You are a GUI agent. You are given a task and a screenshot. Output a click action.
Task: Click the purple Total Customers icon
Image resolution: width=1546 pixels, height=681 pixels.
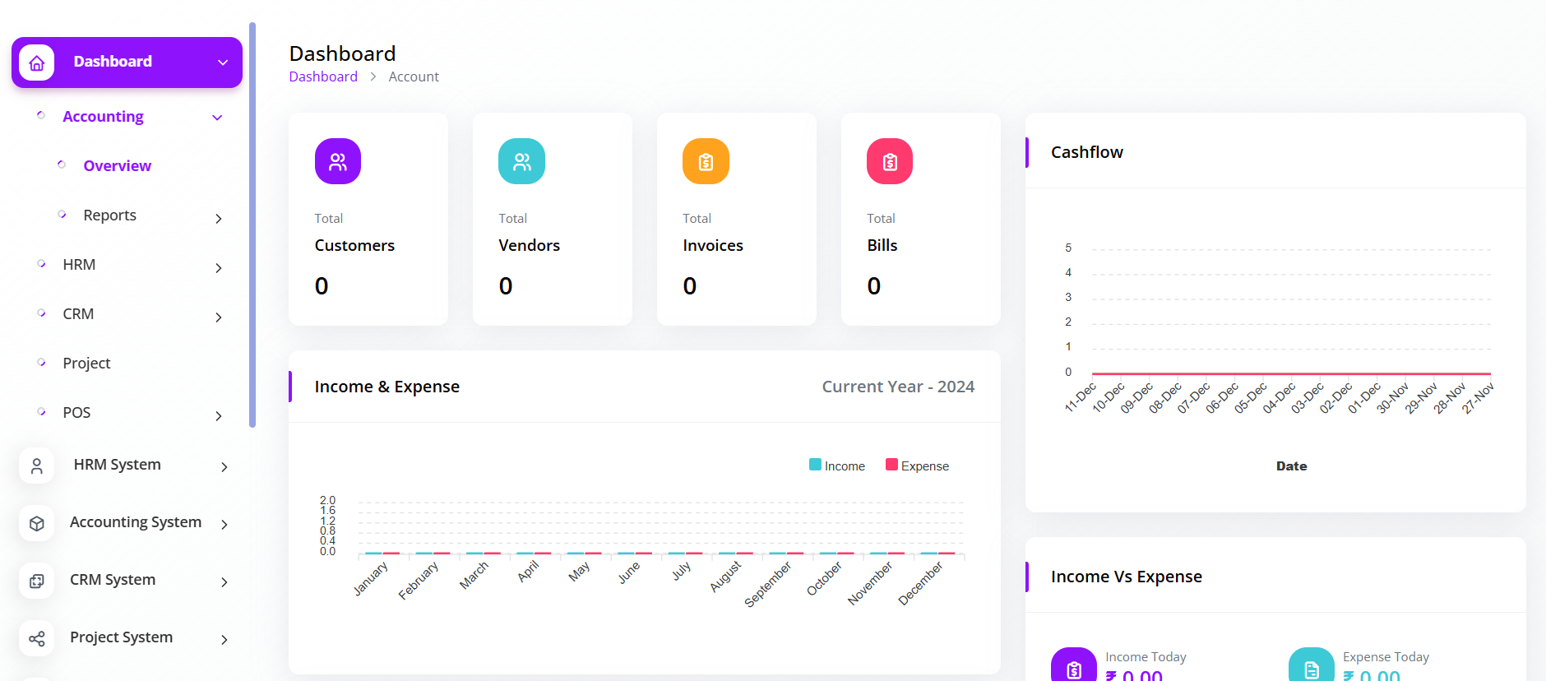point(337,161)
